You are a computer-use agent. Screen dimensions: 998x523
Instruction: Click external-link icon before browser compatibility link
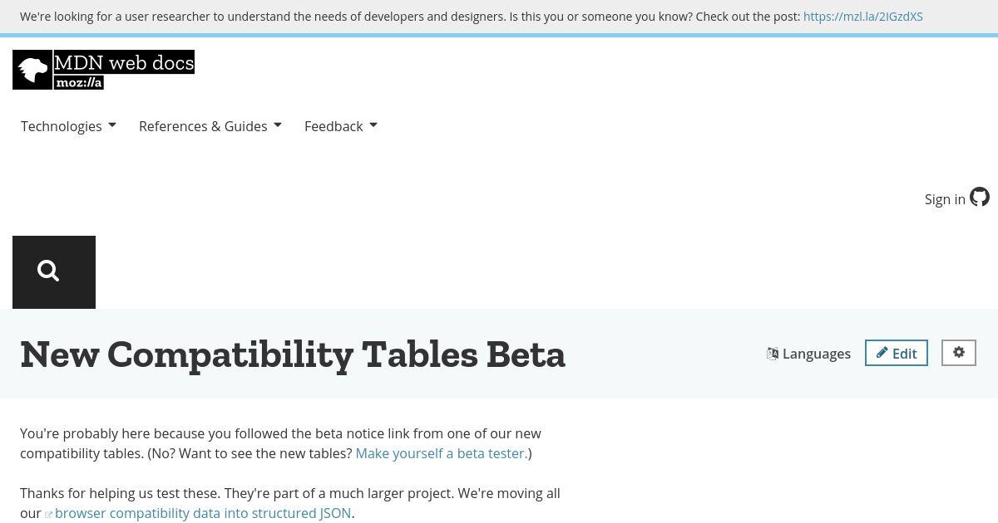(x=48, y=515)
